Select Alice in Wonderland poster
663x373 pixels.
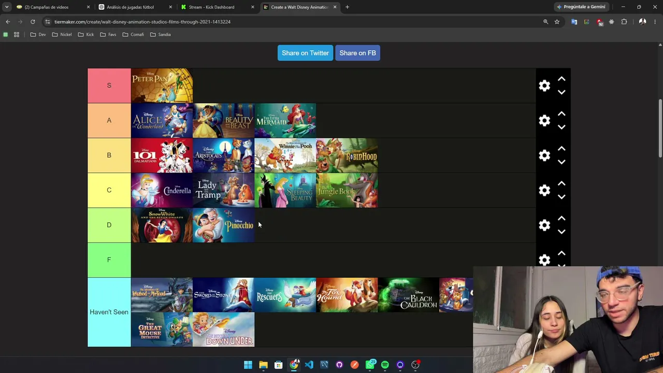(x=162, y=120)
